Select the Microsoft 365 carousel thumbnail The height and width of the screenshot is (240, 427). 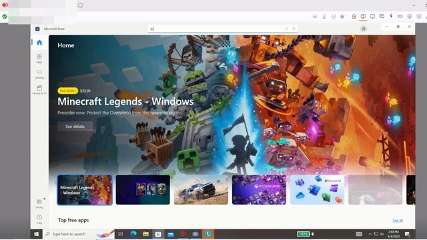click(318, 189)
